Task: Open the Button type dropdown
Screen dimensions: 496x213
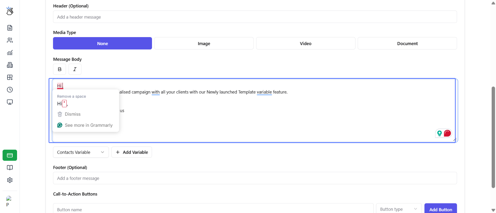Action: click(399, 209)
